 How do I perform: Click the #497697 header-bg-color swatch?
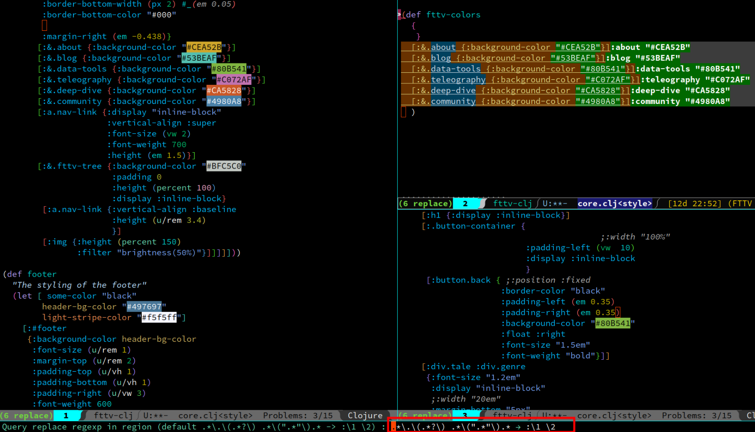(x=144, y=307)
